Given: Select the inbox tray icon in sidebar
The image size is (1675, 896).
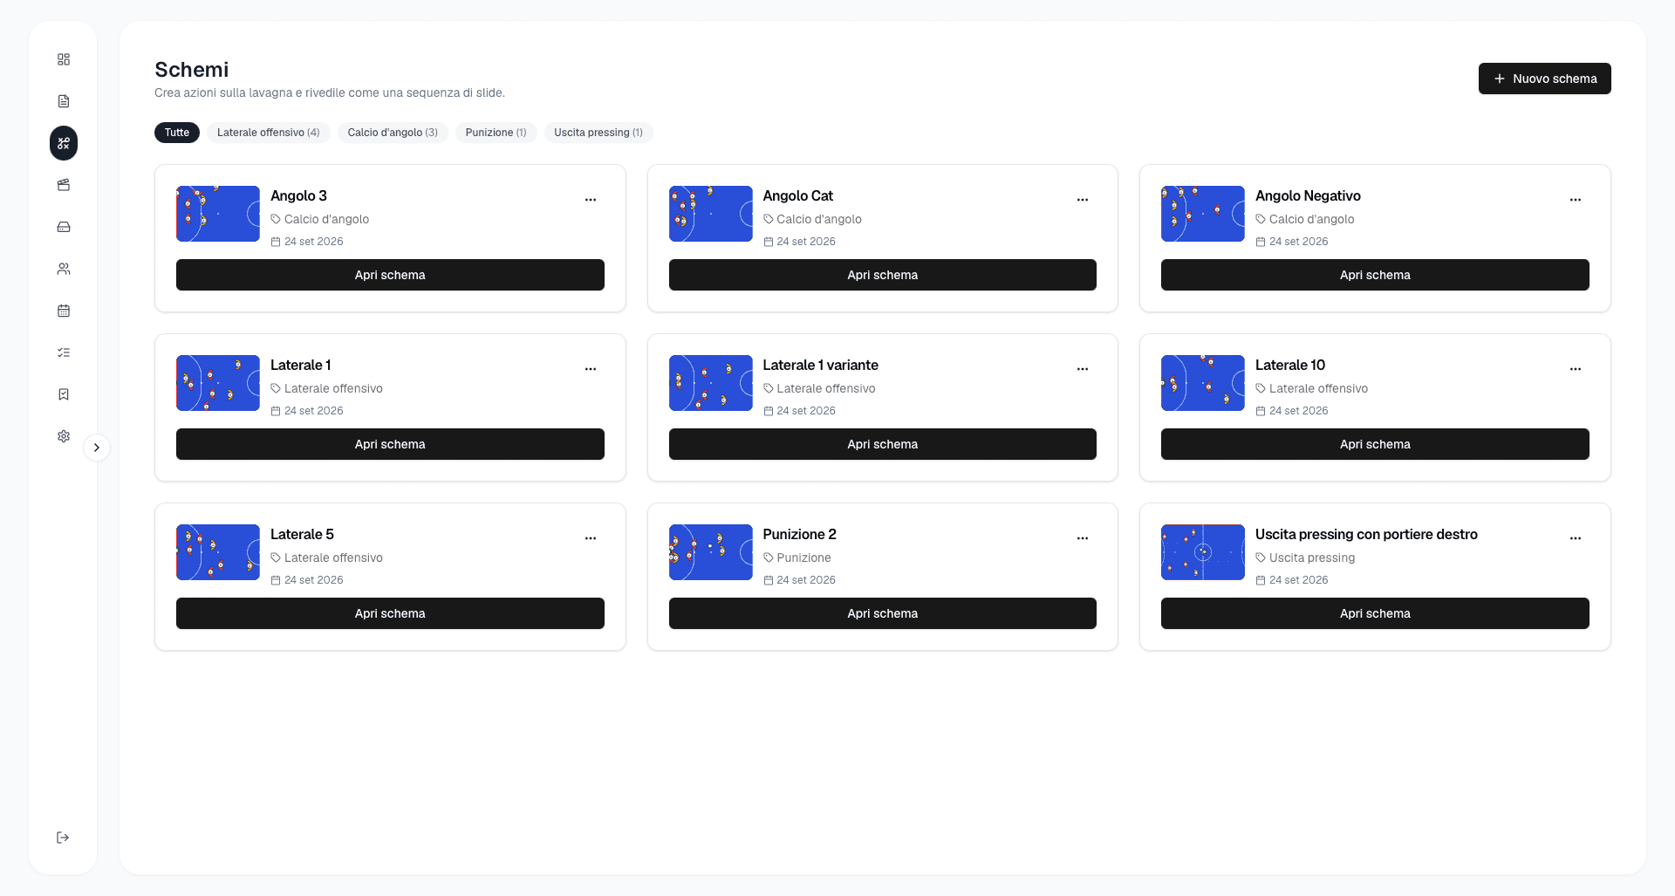Looking at the screenshot, I should [x=64, y=227].
